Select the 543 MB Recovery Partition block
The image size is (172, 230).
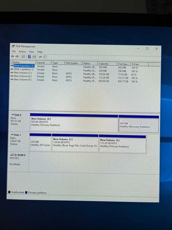(x=139, y=125)
